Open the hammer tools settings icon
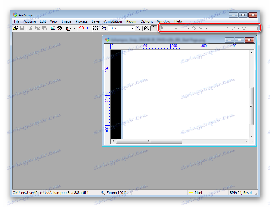 [x=60, y=28]
